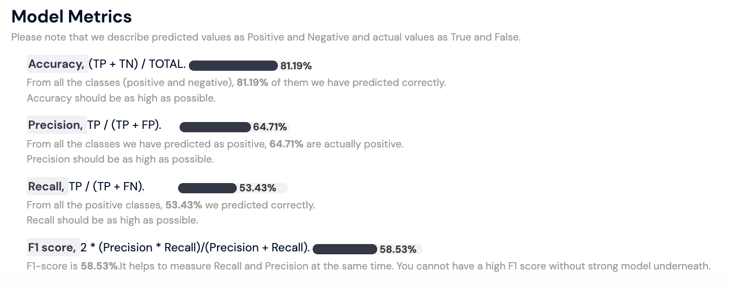
Task: Click the Accuracy metric label
Action: pos(57,64)
